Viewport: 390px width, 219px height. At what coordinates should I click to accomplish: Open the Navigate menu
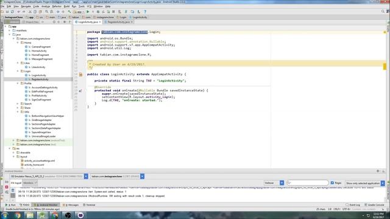coord(26,6)
